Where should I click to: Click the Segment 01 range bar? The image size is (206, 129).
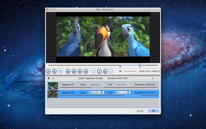coord(108,87)
